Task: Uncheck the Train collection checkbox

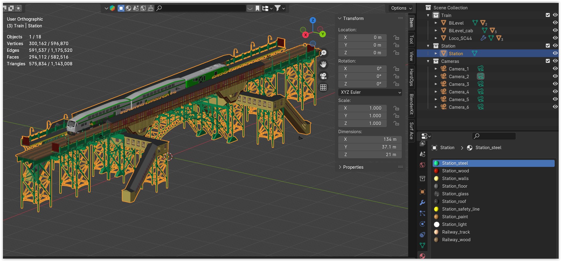Action: coord(548,15)
